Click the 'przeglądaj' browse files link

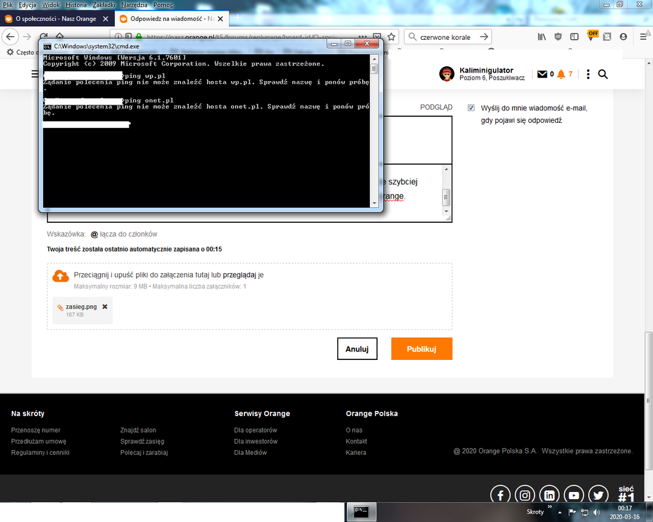[x=239, y=275]
